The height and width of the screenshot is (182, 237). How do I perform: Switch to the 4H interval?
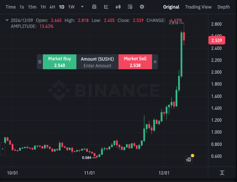52,7
